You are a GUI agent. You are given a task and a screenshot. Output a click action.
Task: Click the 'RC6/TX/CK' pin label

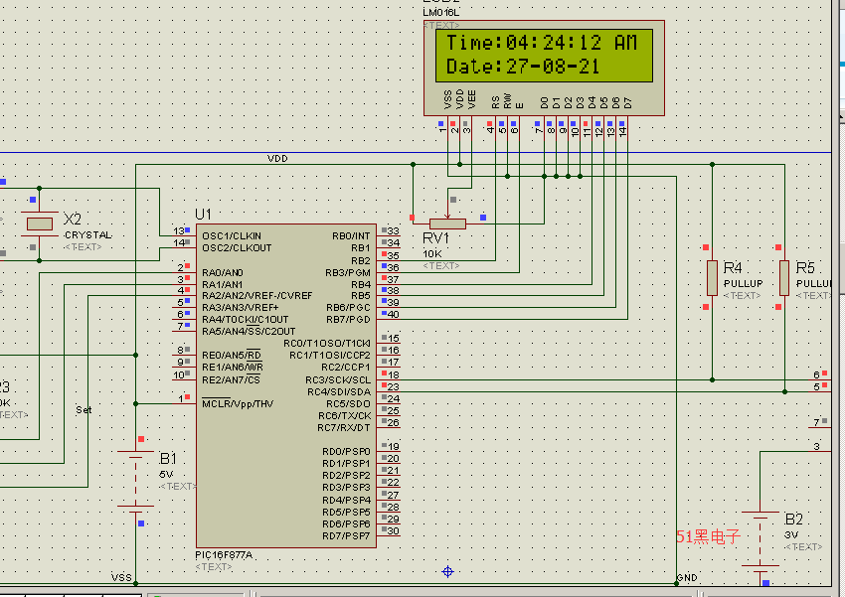pyautogui.click(x=344, y=415)
